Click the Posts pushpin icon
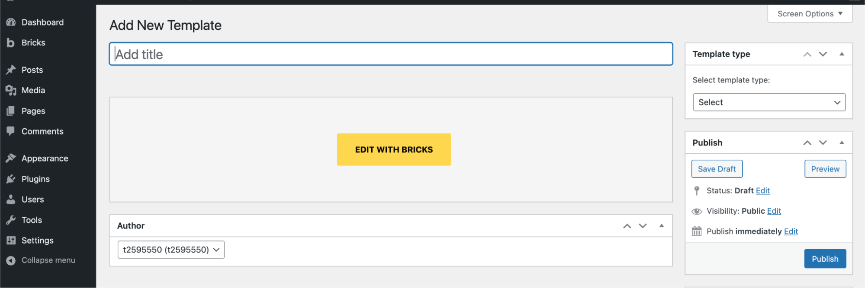 11,70
